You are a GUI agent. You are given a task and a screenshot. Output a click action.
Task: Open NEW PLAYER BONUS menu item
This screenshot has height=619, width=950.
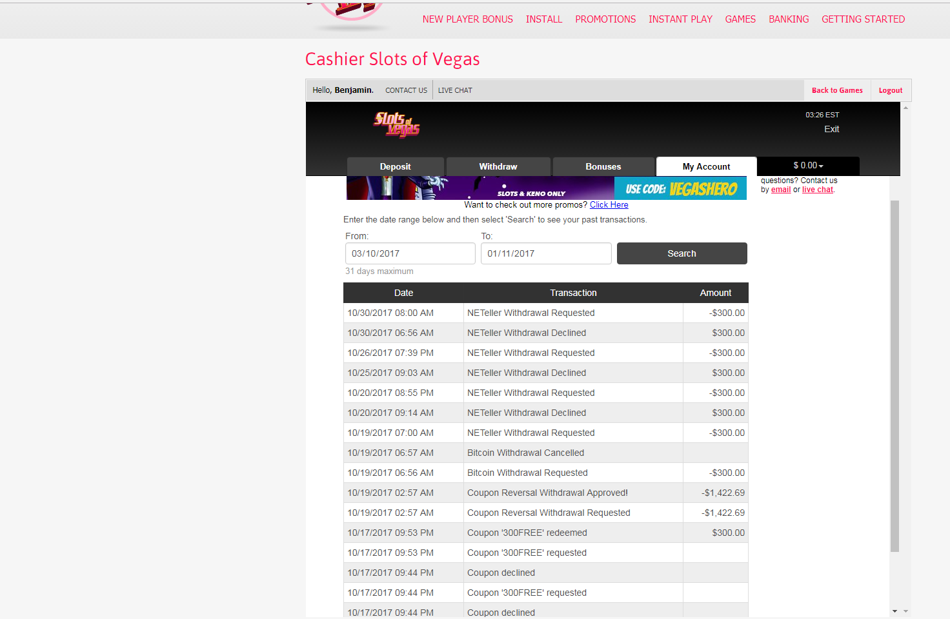tap(468, 19)
